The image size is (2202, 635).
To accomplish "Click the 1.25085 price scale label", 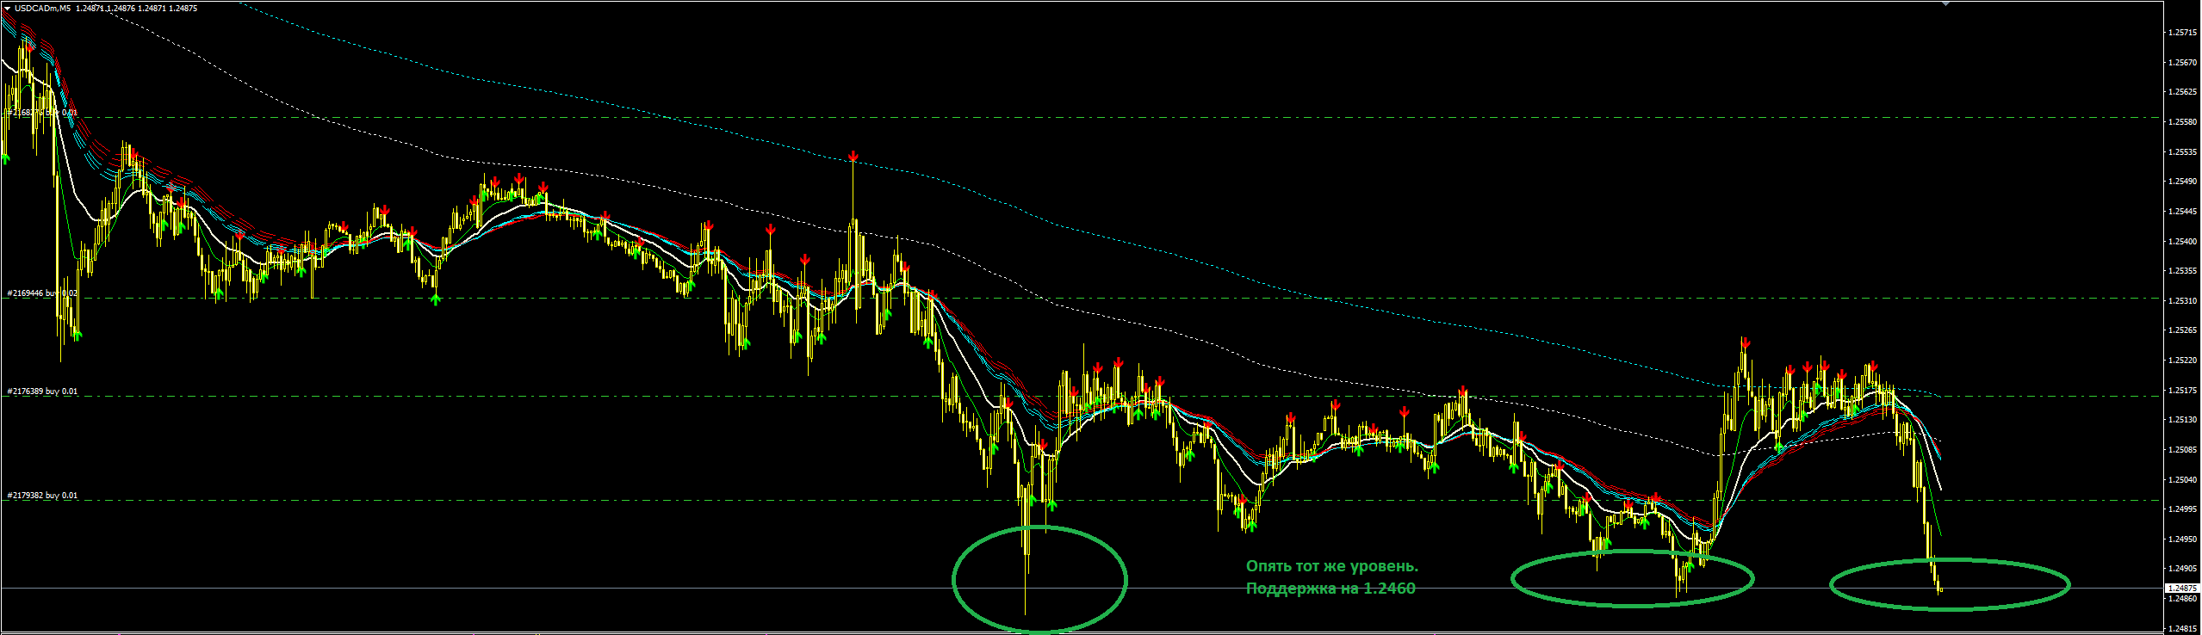I will [2180, 450].
